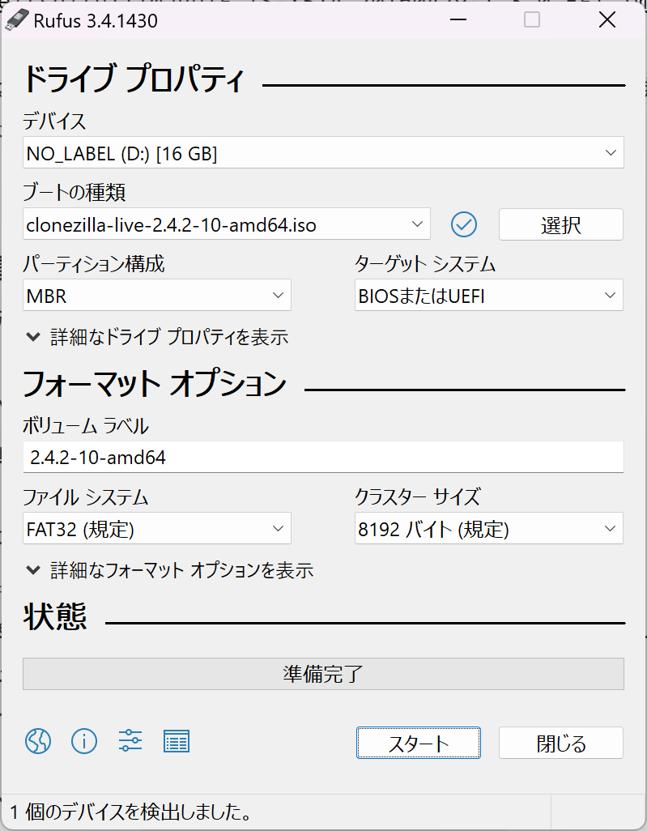
Task: Click the スタート button
Action: tap(419, 743)
